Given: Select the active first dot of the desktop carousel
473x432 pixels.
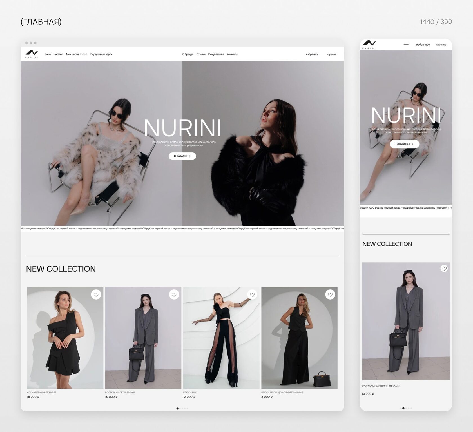Looking at the screenshot, I should click(177, 408).
